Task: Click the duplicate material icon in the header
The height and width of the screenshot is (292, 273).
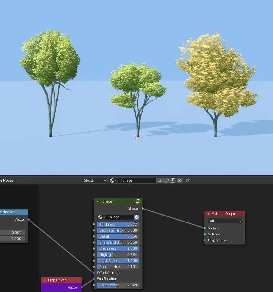Action: [173, 180]
